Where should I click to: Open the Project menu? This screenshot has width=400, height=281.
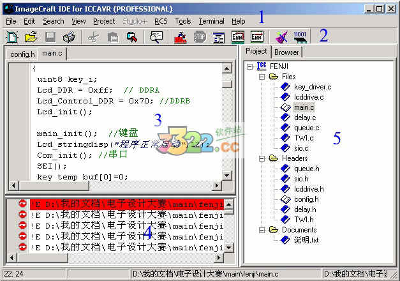104,21
